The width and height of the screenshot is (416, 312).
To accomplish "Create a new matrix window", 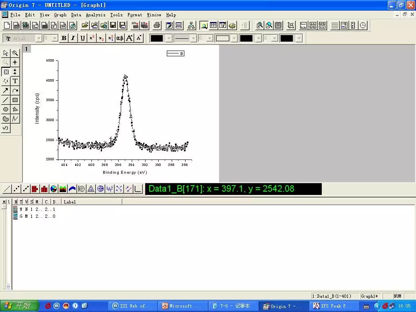I will coord(44,25).
